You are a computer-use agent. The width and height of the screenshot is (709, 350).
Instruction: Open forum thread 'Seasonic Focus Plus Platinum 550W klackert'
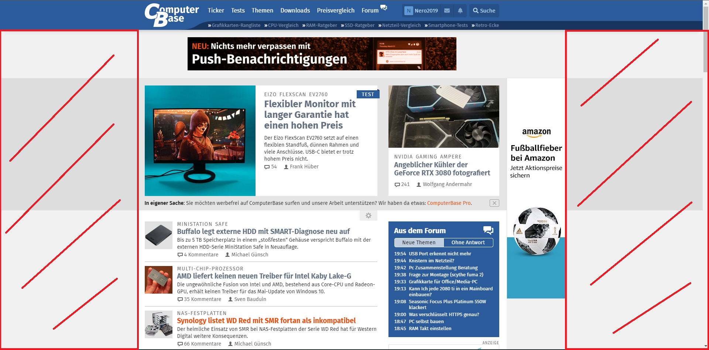(448, 304)
